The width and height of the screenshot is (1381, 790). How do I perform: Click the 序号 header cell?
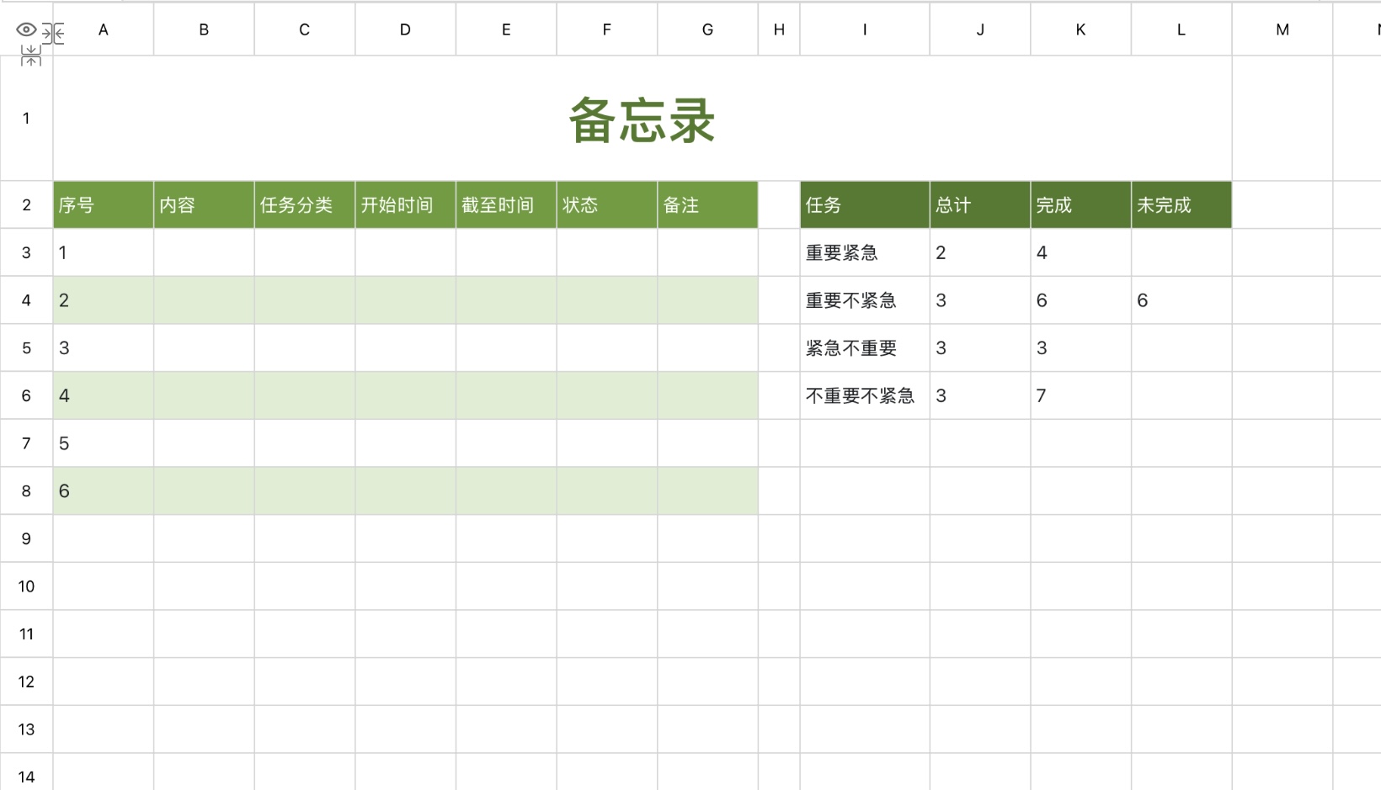pyautogui.click(x=104, y=204)
